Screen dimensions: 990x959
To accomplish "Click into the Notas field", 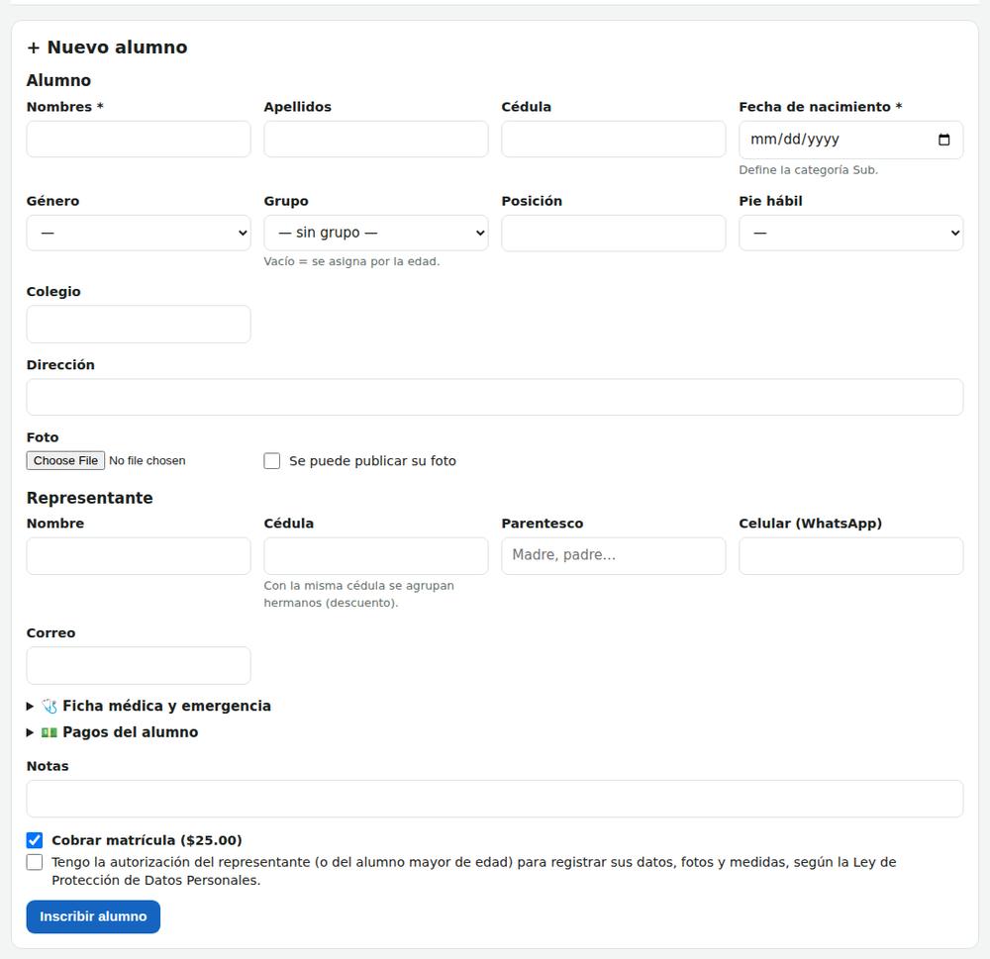I will pyautogui.click(x=495, y=799).
